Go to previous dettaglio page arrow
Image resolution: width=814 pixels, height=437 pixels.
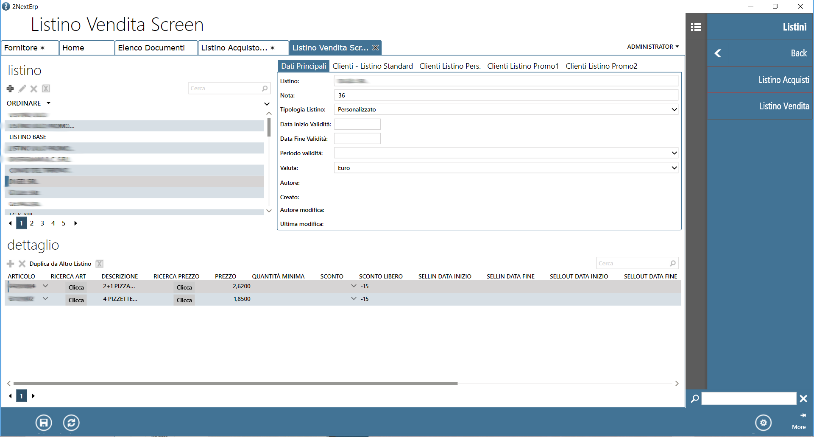point(10,396)
